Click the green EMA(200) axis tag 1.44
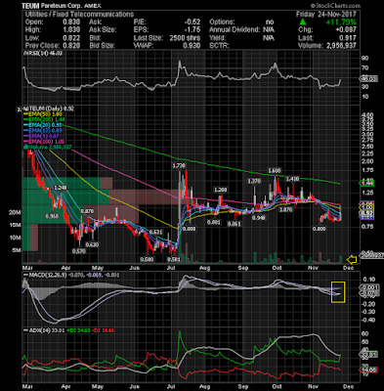Screen dimensions: 384x391 click(x=368, y=183)
